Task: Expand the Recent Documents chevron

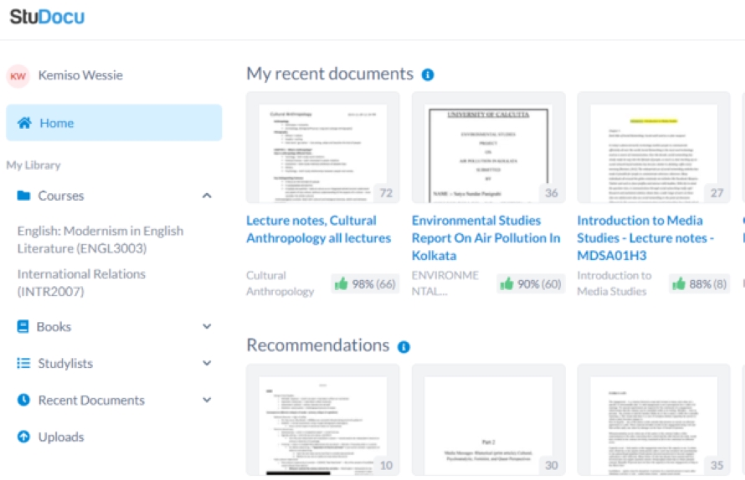Action: pyautogui.click(x=207, y=400)
